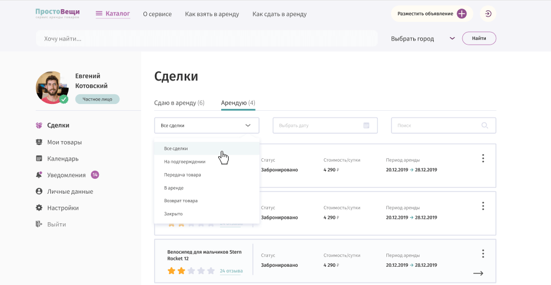This screenshot has width=551, height=285.
Task: Open Личные данные in sidebar
Action: pos(70,192)
